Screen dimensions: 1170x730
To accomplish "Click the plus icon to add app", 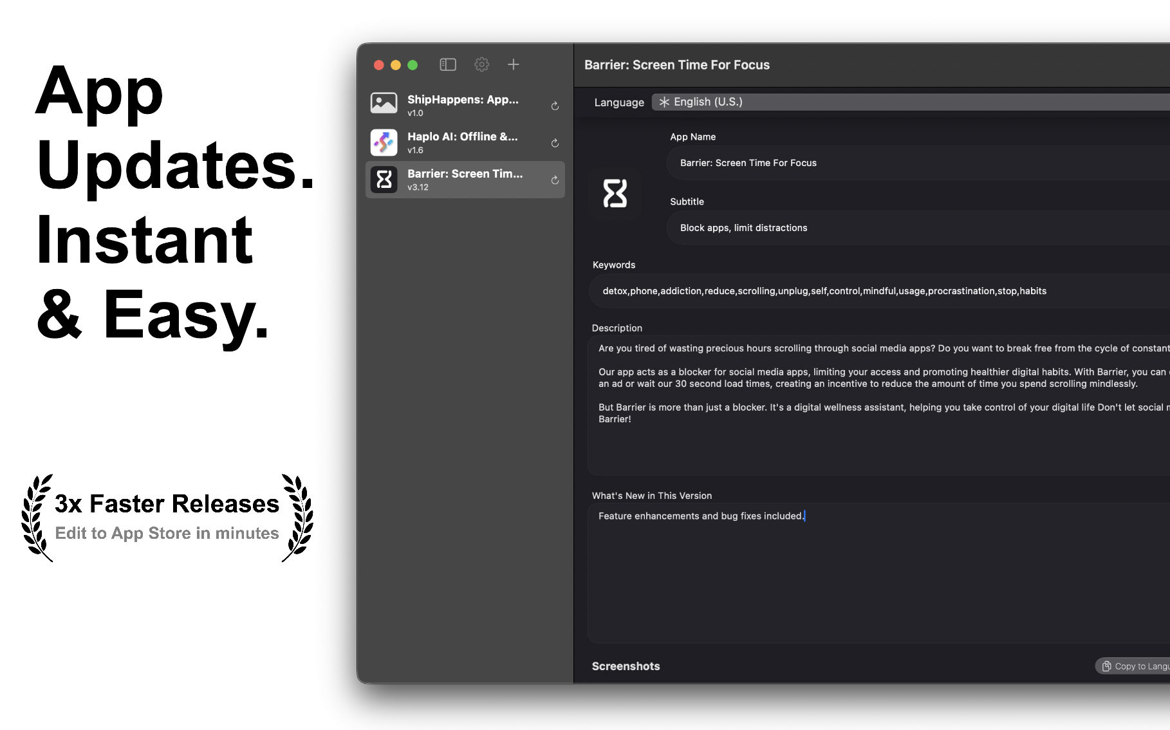I will point(513,64).
